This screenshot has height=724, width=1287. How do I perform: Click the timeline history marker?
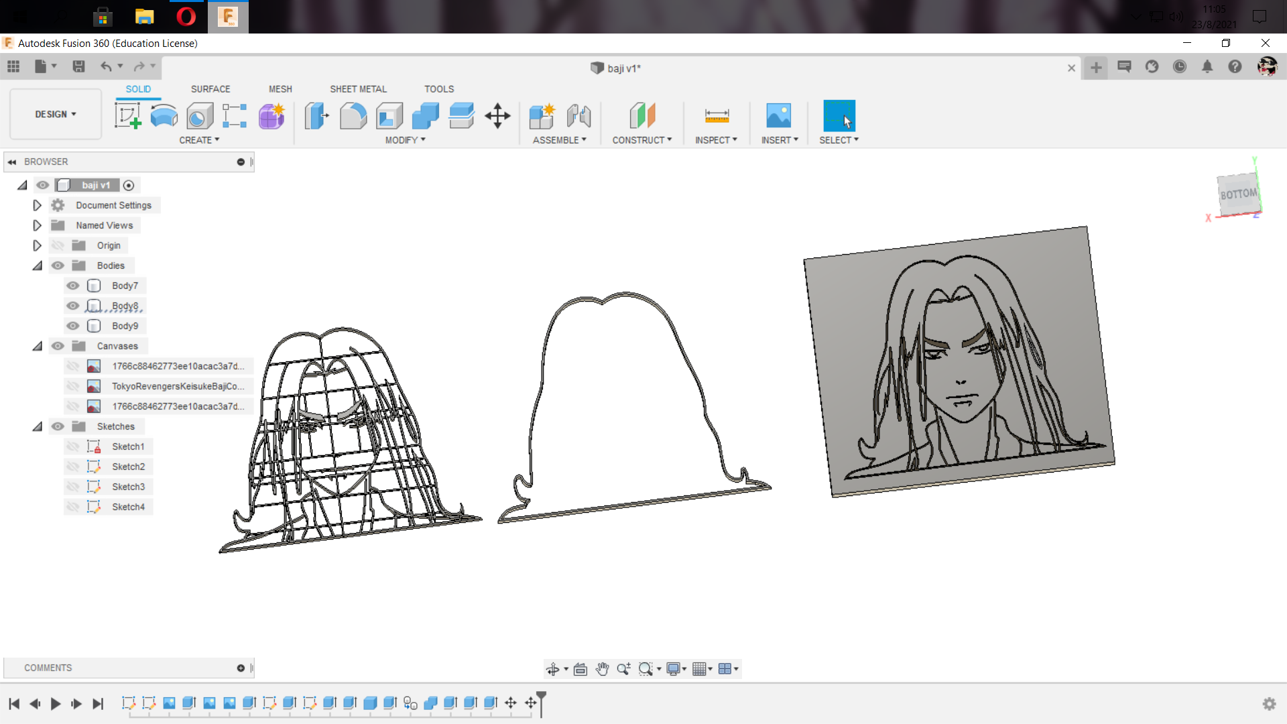[x=541, y=703]
